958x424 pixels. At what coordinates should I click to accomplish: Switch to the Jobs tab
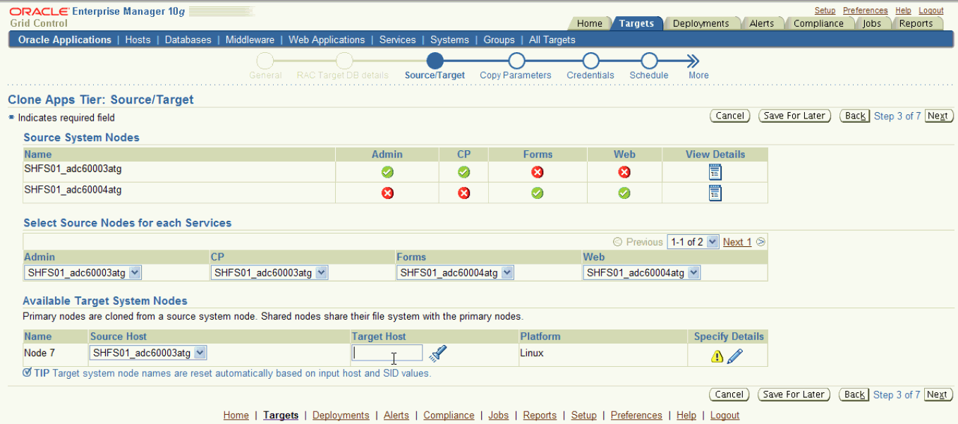point(872,23)
